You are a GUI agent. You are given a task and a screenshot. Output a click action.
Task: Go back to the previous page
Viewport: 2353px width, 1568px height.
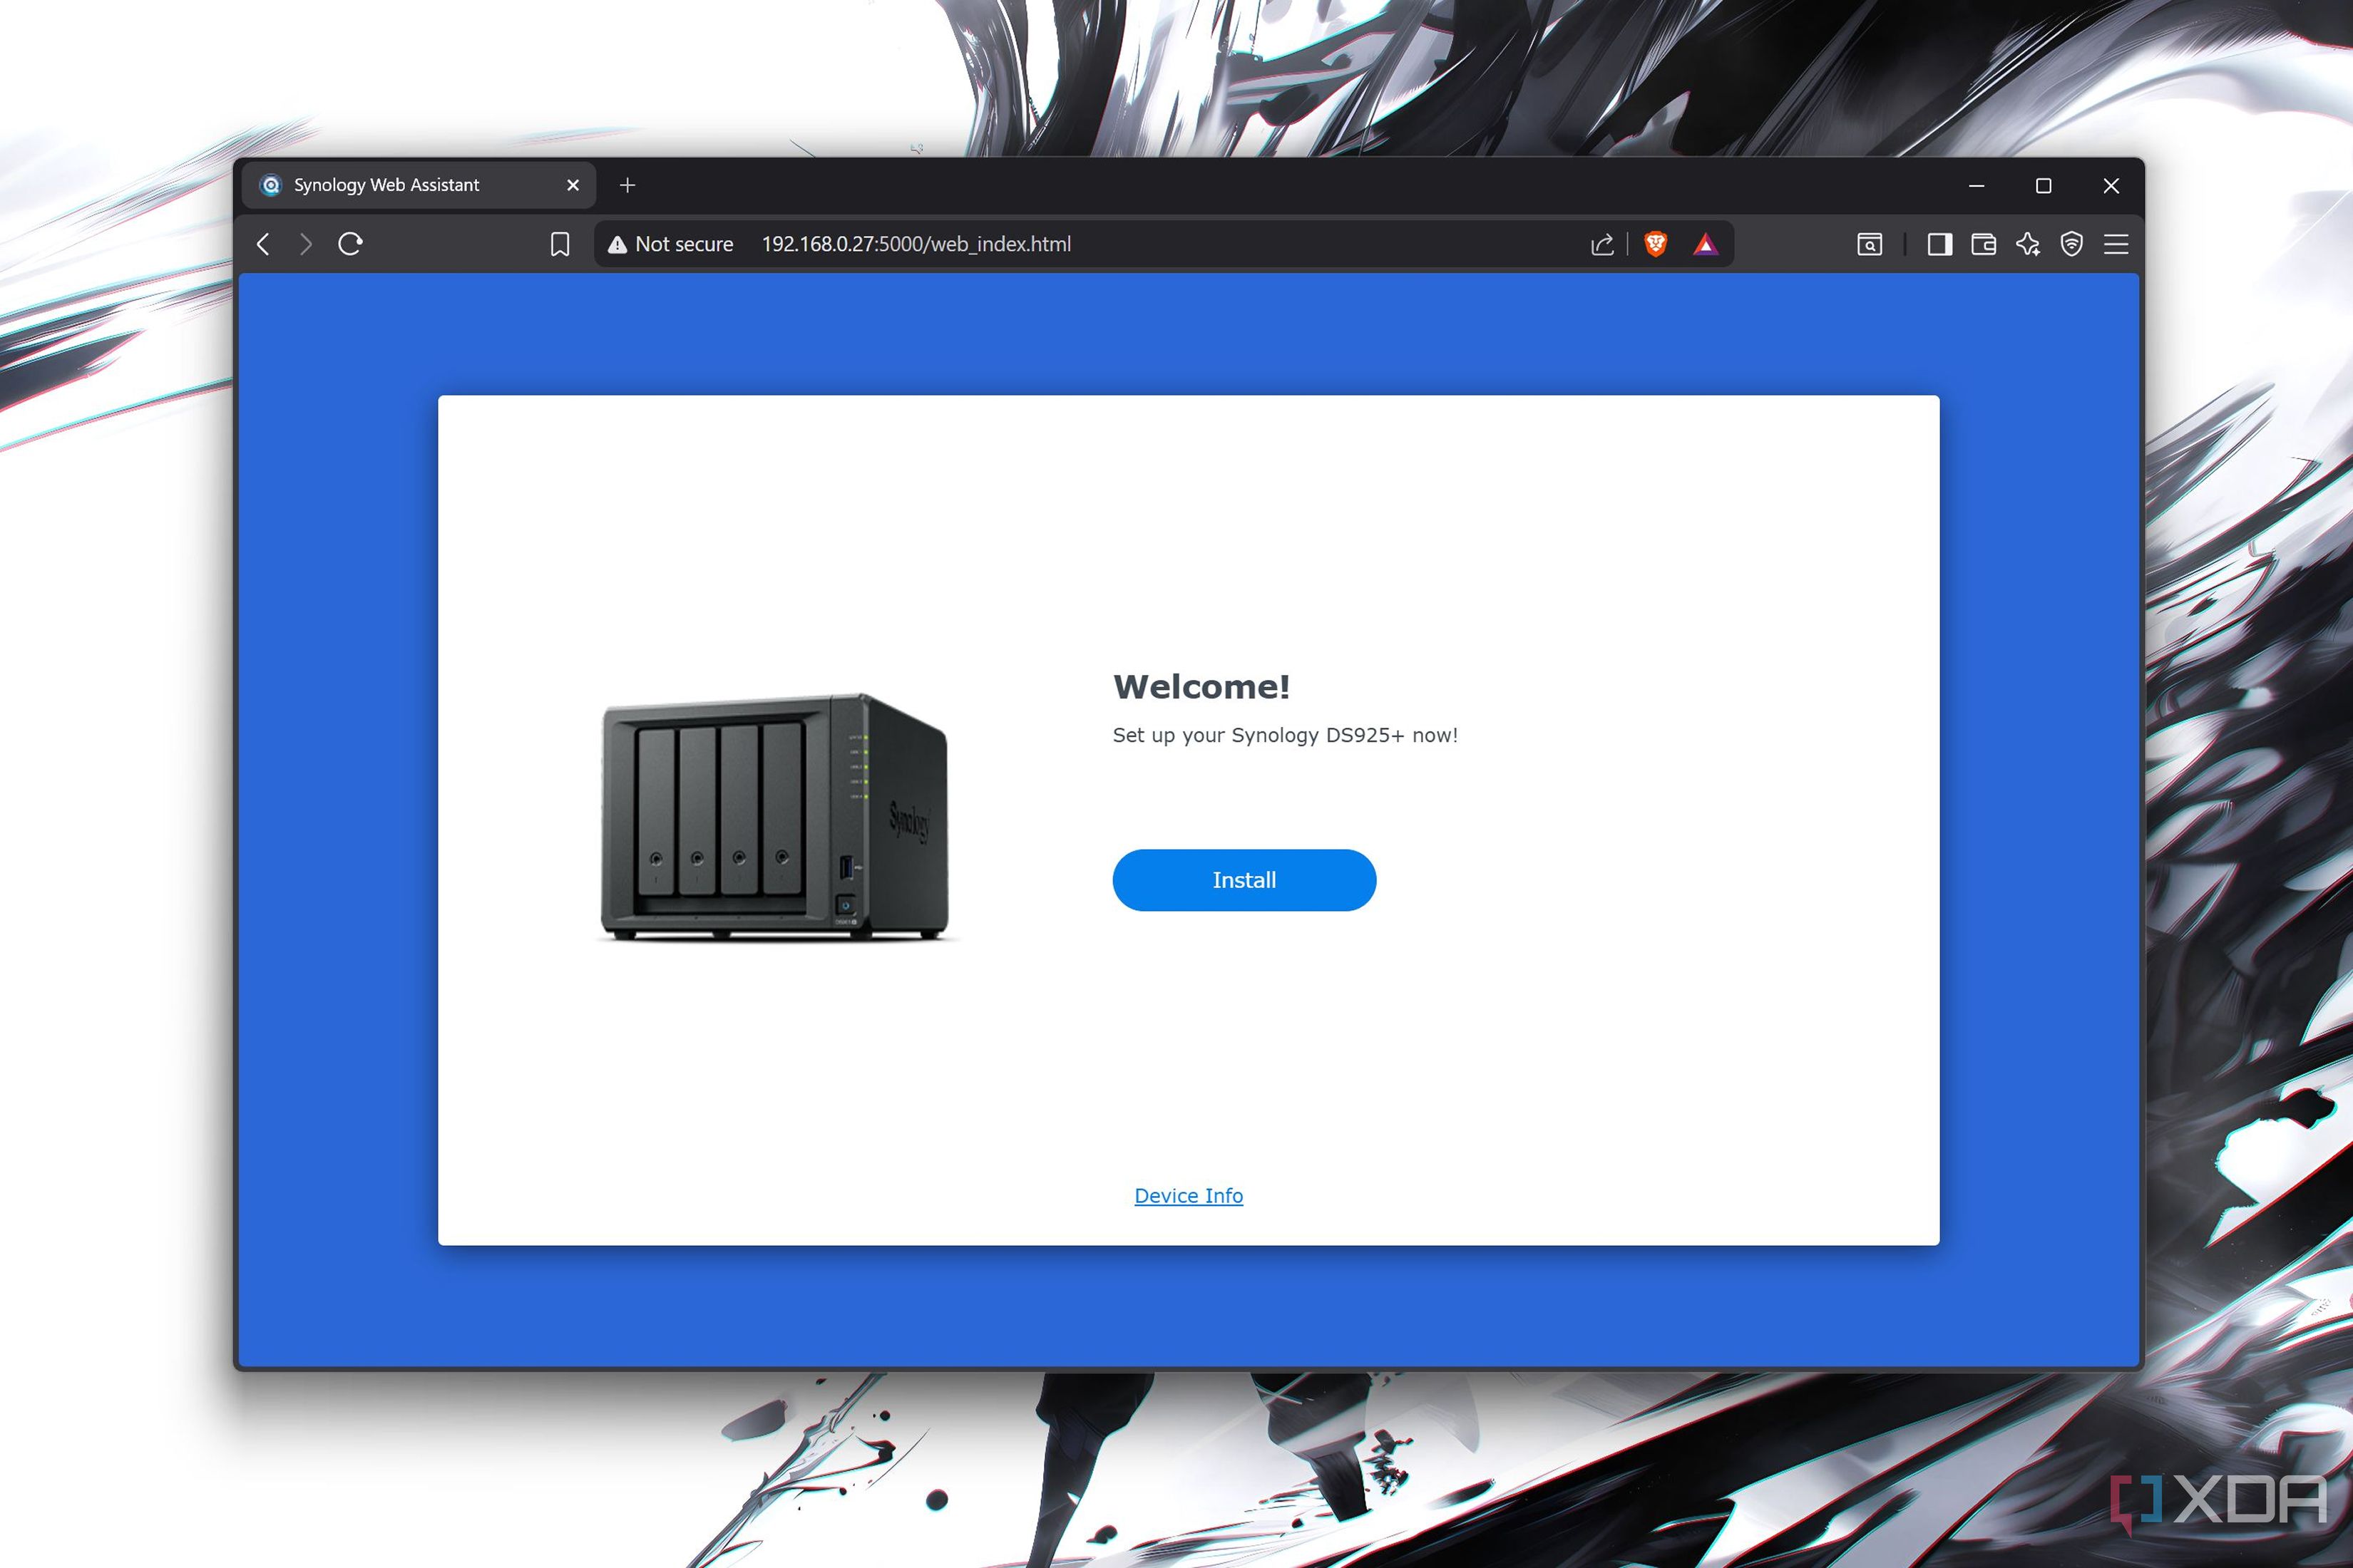pyautogui.click(x=263, y=244)
